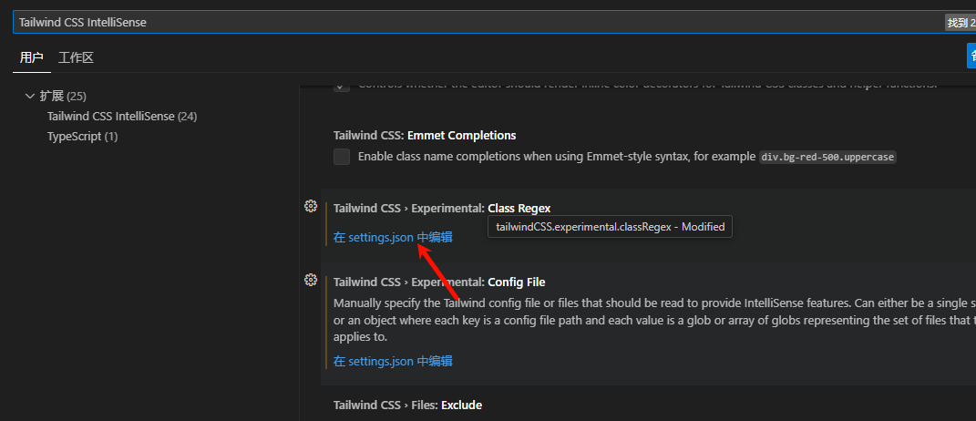976x421 pixels.
Task: Select Tailwind CSS IntelliSense (24) in tree
Action: 122,117
